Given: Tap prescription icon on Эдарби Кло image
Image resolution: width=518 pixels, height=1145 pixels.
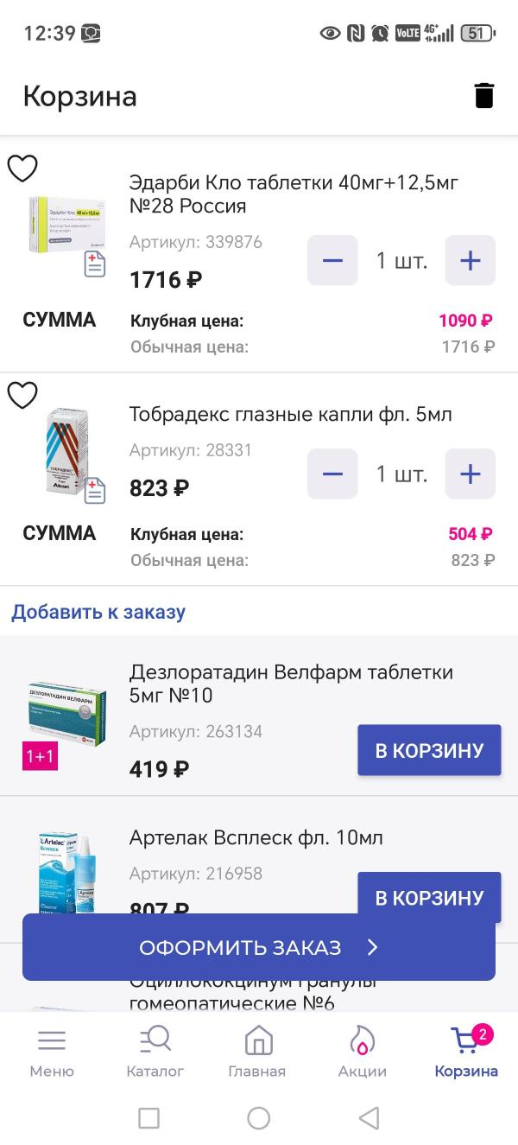Looking at the screenshot, I should click(x=94, y=264).
